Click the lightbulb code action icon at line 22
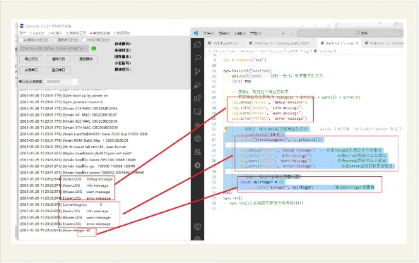 pos(225,129)
